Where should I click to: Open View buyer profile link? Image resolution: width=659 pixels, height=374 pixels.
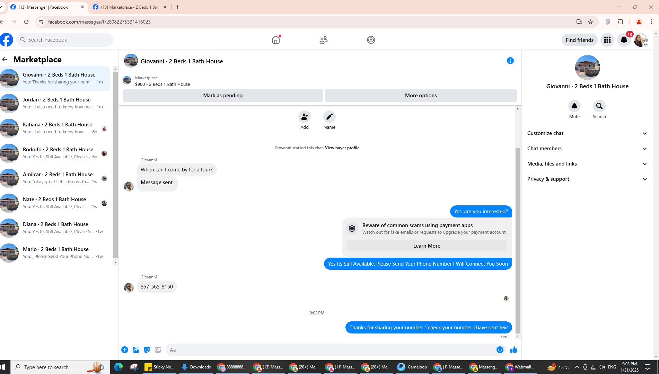[x=342, y=148]
